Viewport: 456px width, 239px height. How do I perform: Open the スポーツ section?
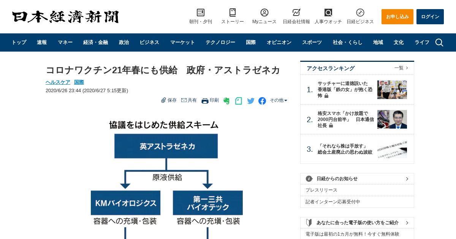point(312,42)
